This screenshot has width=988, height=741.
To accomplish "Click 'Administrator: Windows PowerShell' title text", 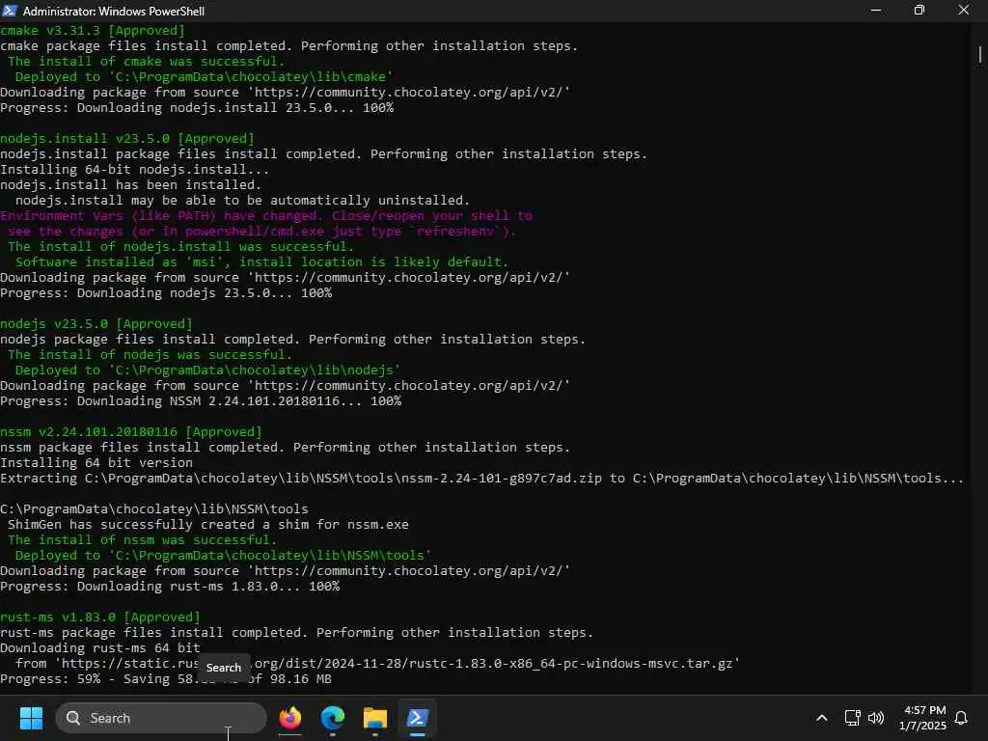I will 114,11.
